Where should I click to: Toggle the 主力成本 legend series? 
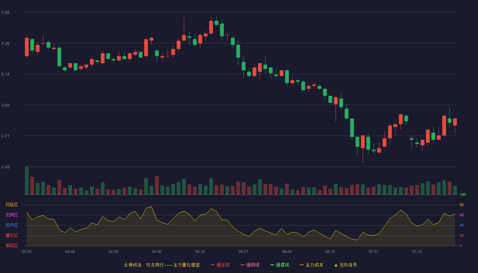[x=311, y=265]
